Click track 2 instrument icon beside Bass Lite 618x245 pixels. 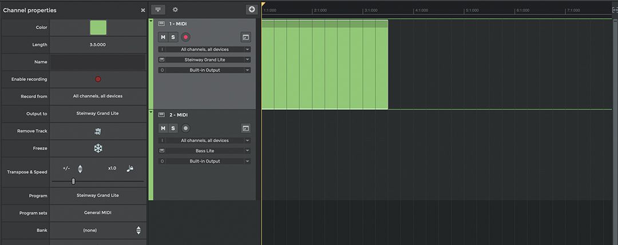(162, 151)
